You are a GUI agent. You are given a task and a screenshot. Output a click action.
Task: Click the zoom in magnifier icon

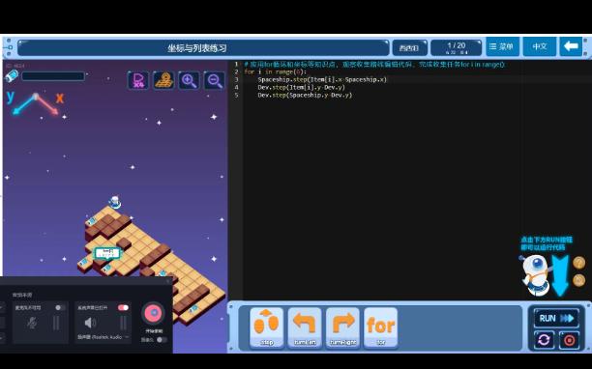pyautogui.click(x=189, y=80)
